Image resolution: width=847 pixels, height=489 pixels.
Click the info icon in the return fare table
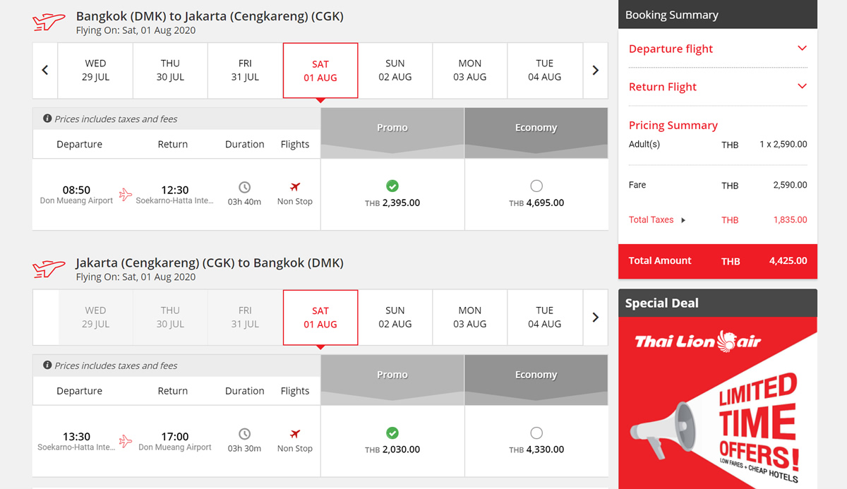pyautogui.click(x=47, y=366)
